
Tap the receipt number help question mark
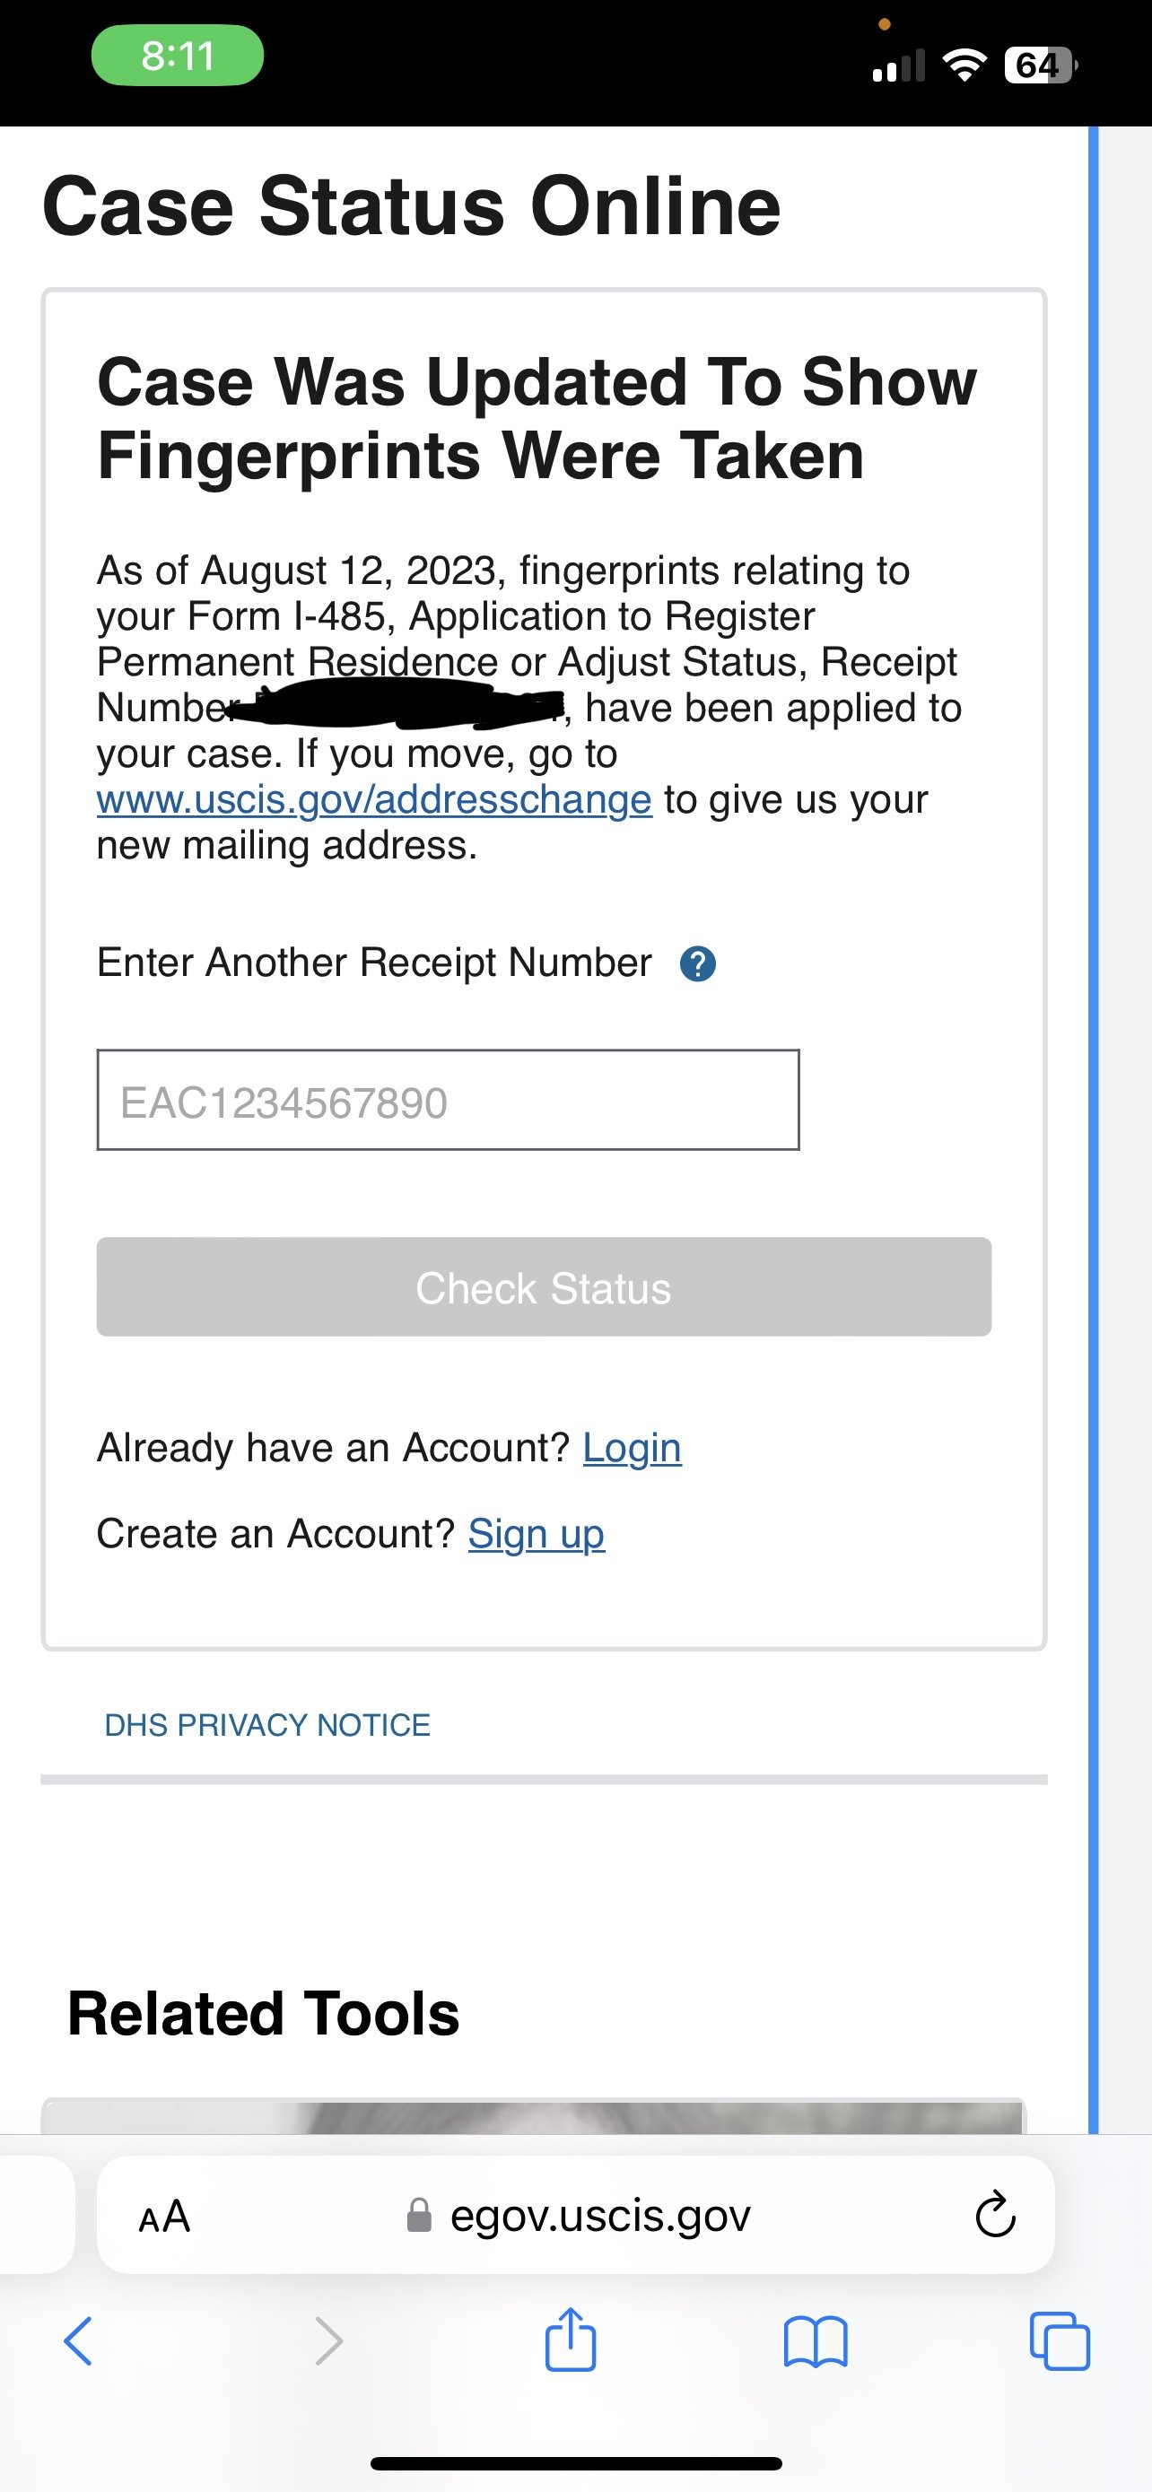tap(697, 964)
